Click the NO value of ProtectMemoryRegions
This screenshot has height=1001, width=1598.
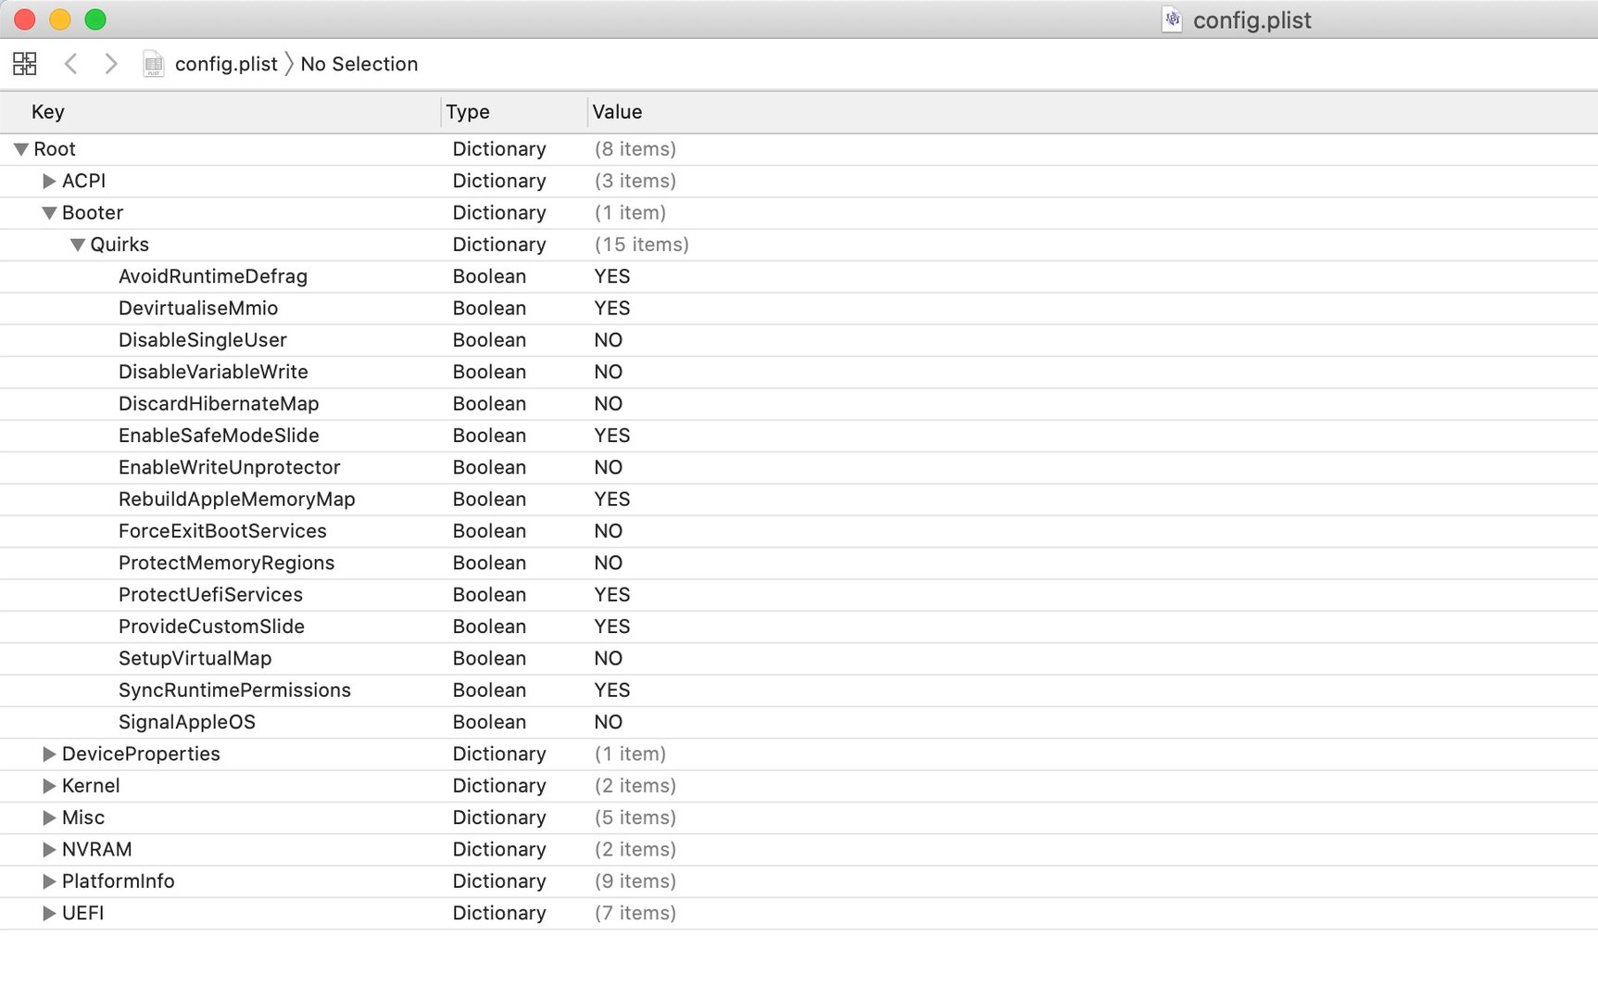click(609, 563)
